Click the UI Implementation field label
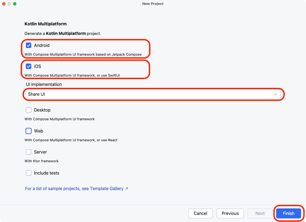The height and width of the screenshot is (222, 306). coord(44,84)
